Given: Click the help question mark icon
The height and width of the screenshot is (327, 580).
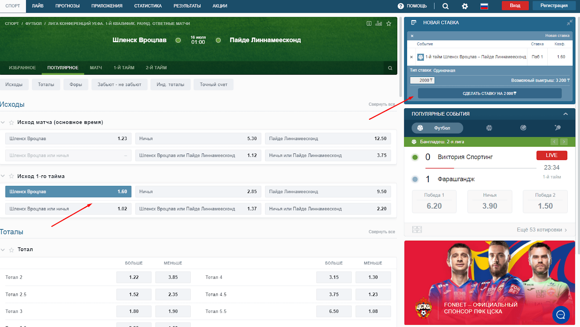Looking at the screenshot, I should coord(401,6).
